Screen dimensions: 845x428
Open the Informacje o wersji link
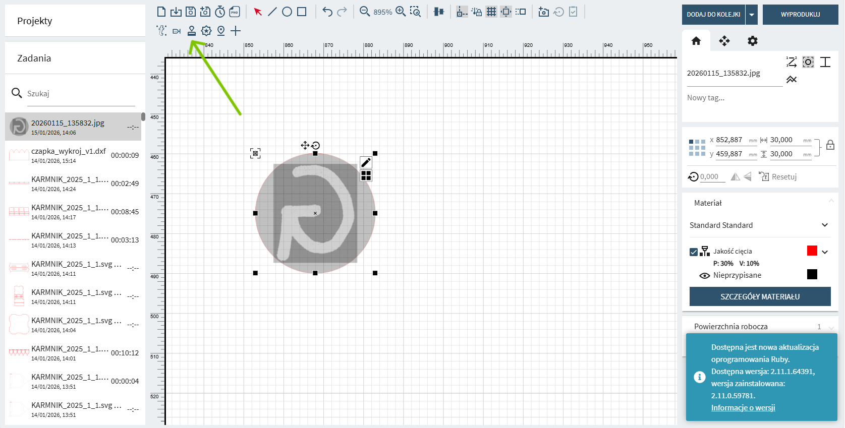(x=743, y=408)
